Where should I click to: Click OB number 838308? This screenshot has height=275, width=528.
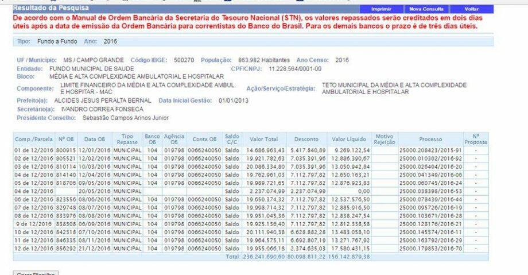pyautogui.click(x=66, y=224)
